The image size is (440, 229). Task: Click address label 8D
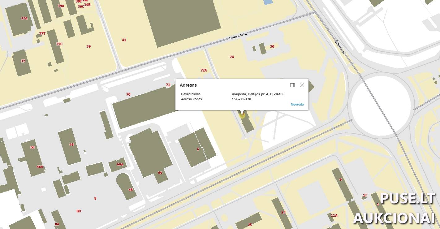79,211
